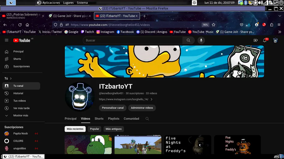Click the Firefox address bar URL
This screenshot has height=159, width=284.
click(x=110, y=25)
